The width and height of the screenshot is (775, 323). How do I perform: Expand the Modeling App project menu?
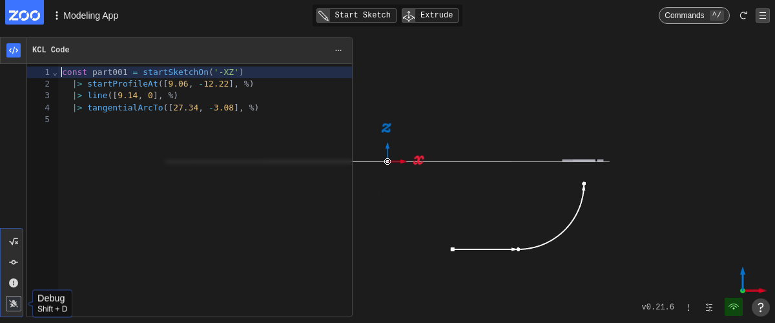coord(86,16)
